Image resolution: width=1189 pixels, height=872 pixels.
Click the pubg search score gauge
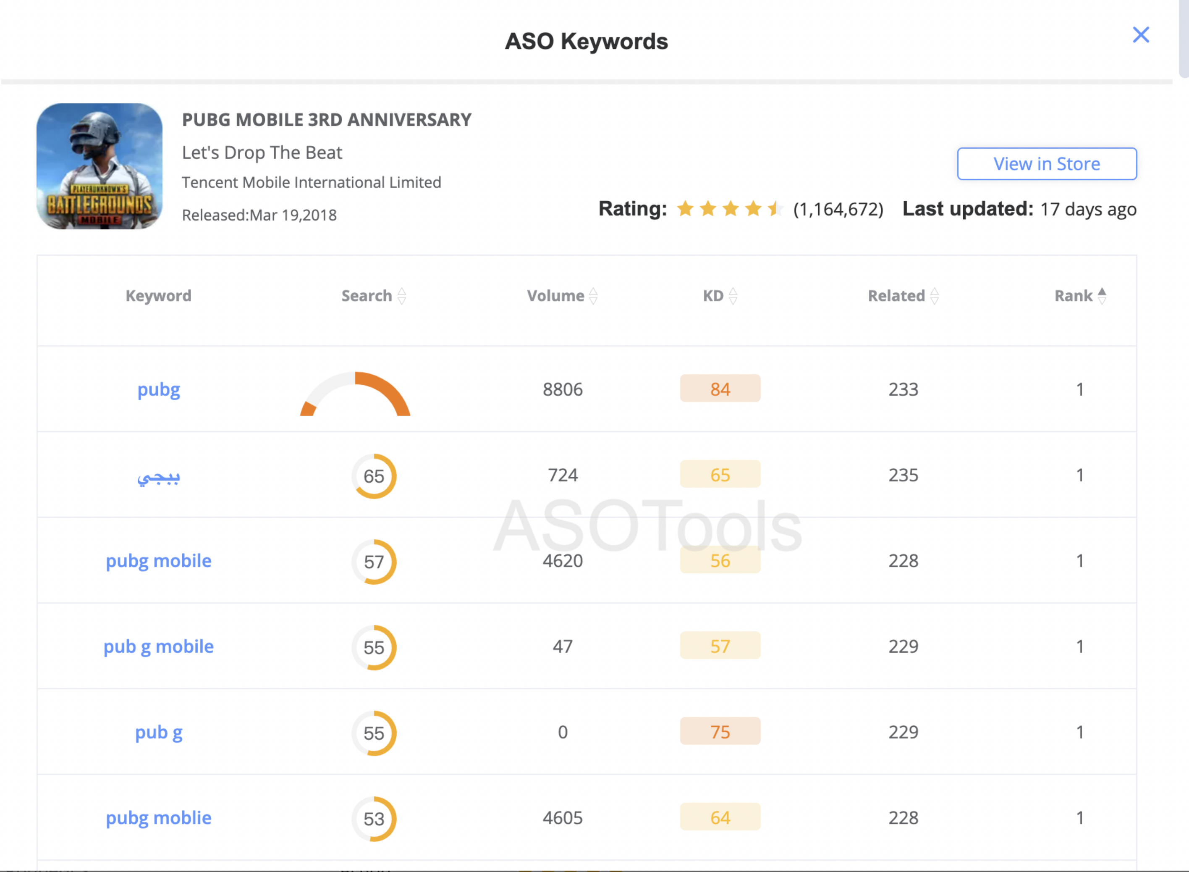click(355, 394)
